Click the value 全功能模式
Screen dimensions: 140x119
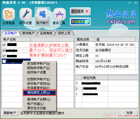tap(103, 50)
